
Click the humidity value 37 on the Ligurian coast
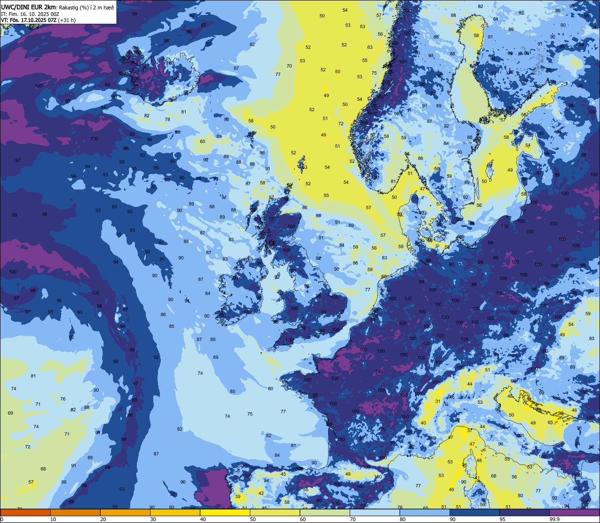[469, 430]
